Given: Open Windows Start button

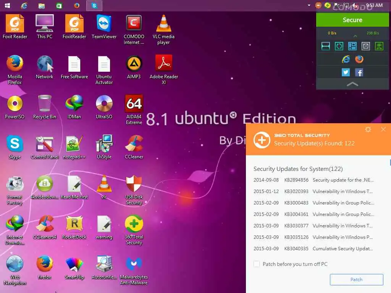Looking at the screenshot, I should point(8,5).
